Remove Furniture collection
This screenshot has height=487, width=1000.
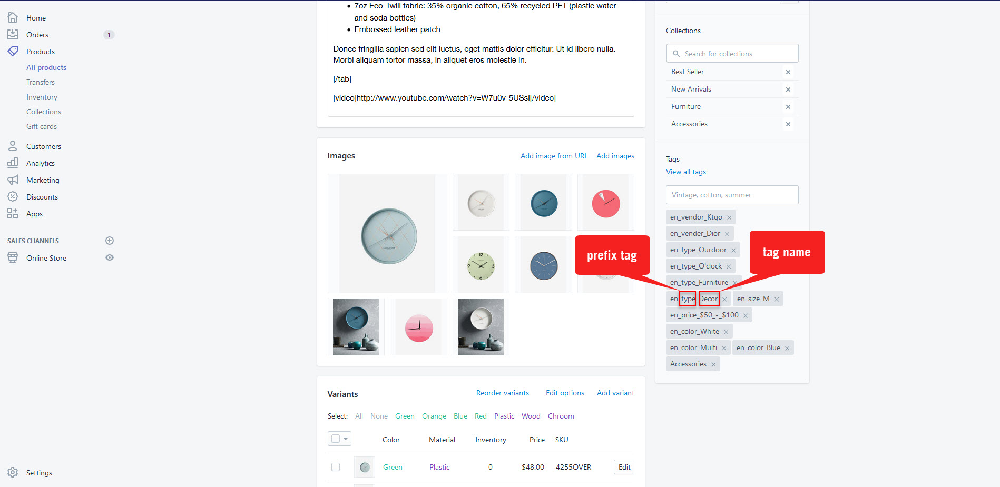coord(788,107)
